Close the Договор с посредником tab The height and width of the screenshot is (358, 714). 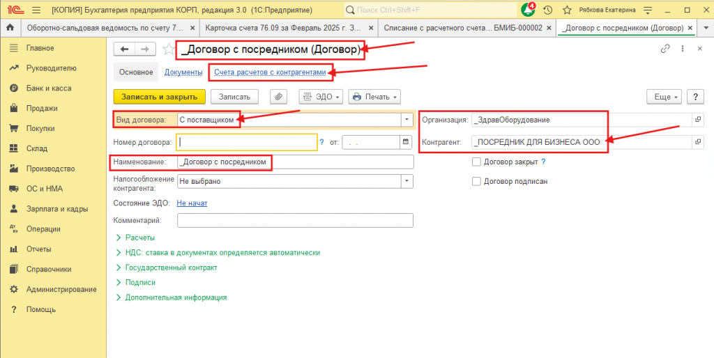coord(691,28)
